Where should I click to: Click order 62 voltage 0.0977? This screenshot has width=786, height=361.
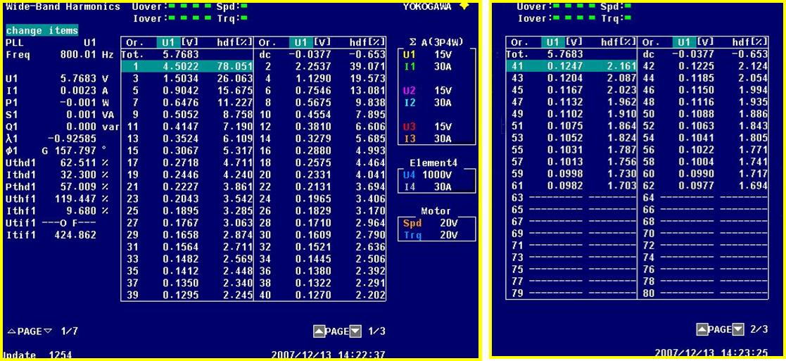click(697, 186)
